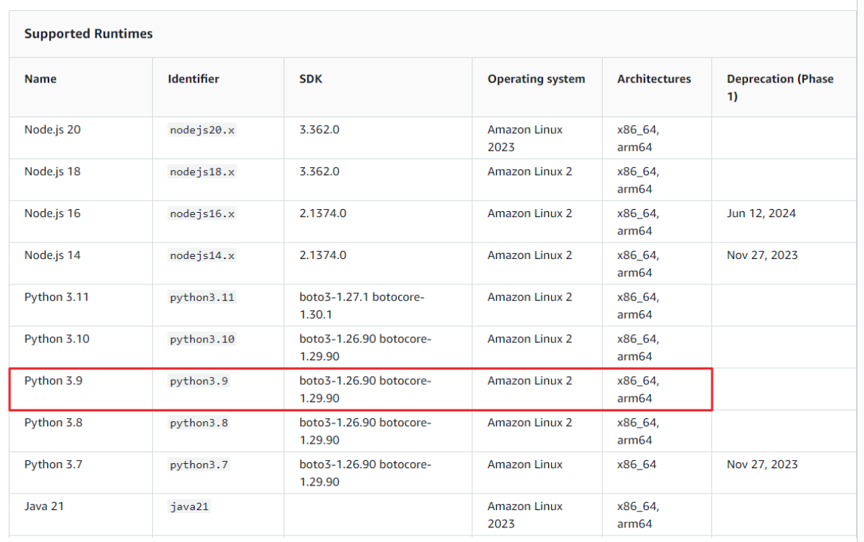This screenshot has height=542, width=864.
Task: Click "Nov 27, 2023" in the Python 3.7 row
Action: [763, 465]
